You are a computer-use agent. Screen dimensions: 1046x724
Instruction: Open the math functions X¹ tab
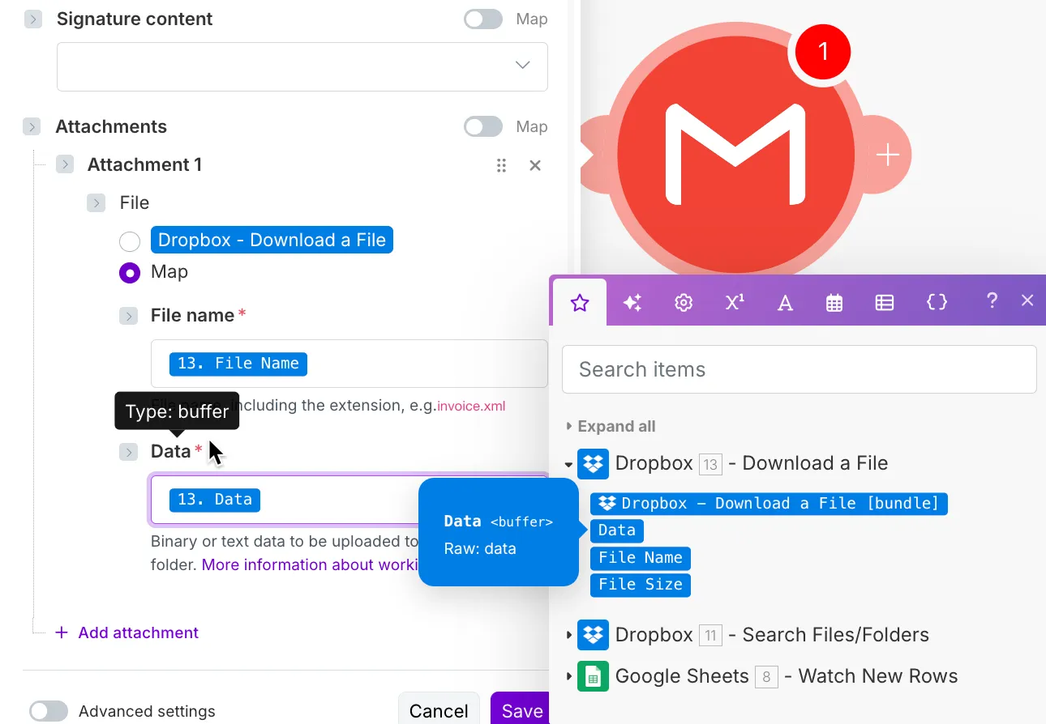(x=735, y=302)
